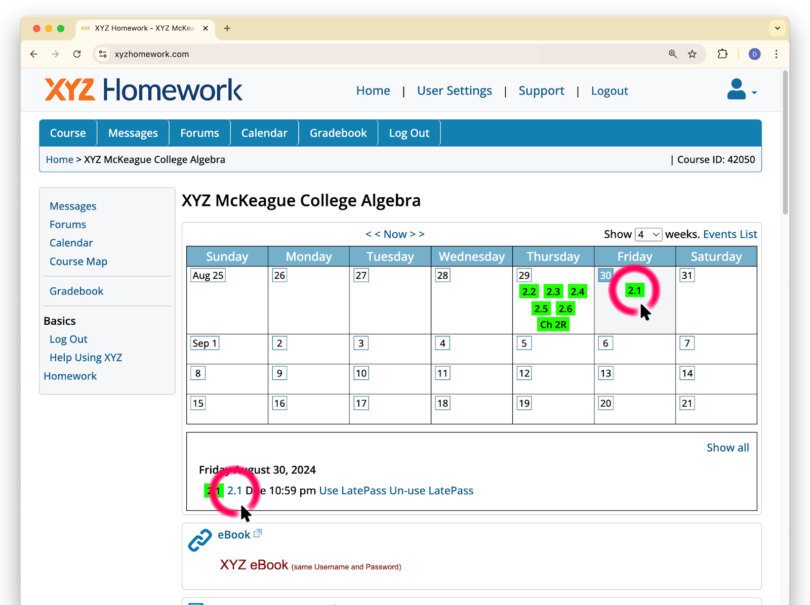The width and height of the screenshot is (810, 605).
Task: Open the Course tab in blue navbar
Action: coord(68,133)
